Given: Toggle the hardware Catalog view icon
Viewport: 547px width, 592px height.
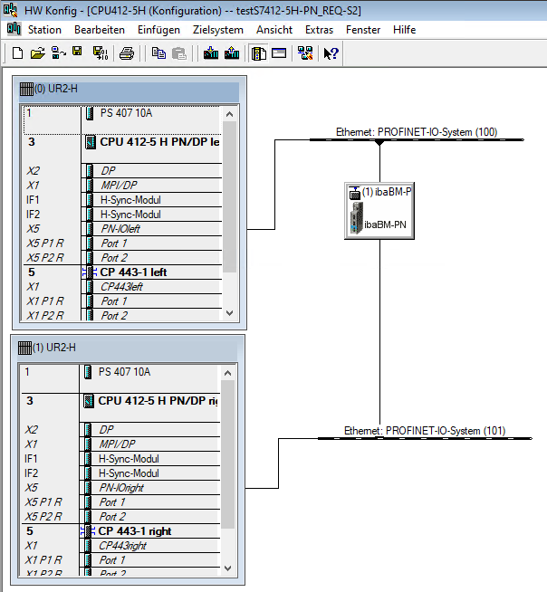Looking at the screenshot, I should (x=258, y=53).
